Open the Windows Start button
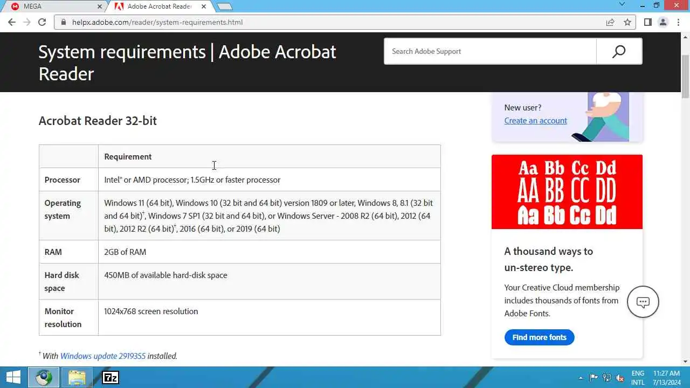Screen dimensions: 690x388 coord(13,377)
